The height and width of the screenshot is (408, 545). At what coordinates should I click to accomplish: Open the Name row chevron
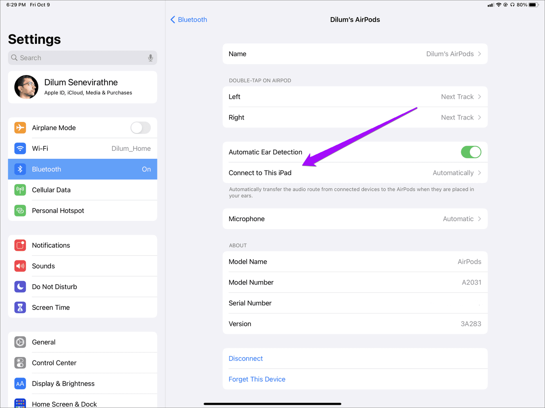(480, 54)
